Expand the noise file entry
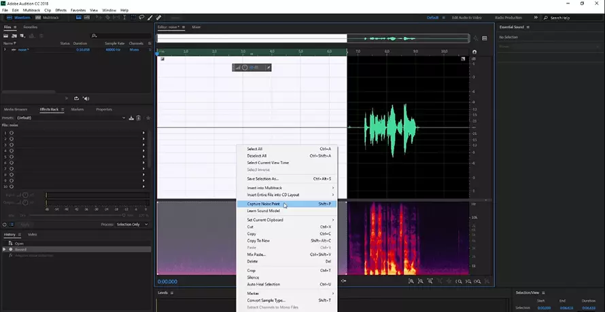 click(x=5, y=50)
